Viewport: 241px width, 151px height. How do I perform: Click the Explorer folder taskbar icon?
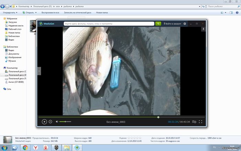pos(67,148)
